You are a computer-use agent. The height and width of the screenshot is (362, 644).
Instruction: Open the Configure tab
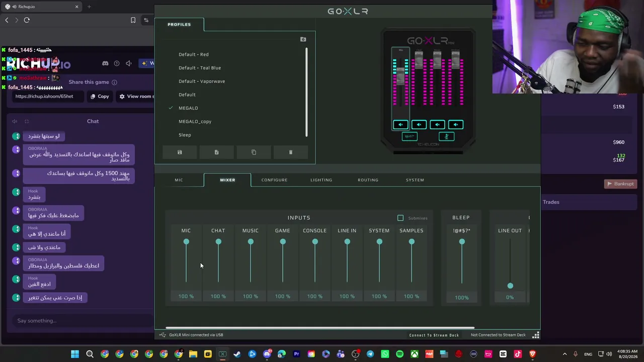[274, 180]
